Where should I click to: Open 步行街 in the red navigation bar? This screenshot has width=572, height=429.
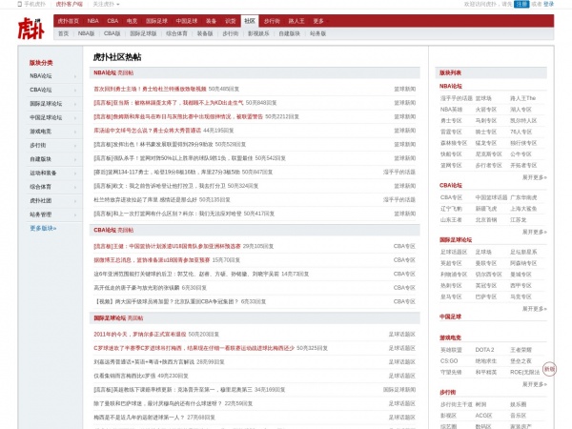pos(272,21)
